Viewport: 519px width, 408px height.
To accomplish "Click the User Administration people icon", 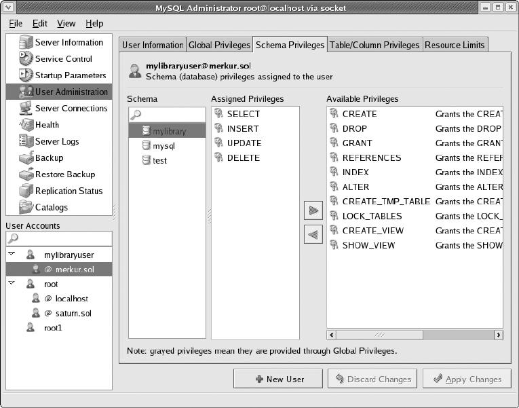I will (x=26, y=92).
